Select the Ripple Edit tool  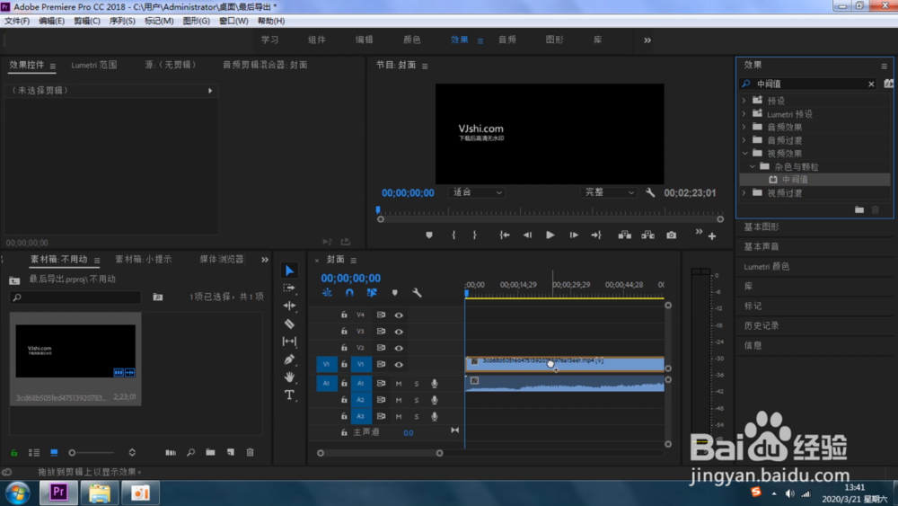coord(289,306)
